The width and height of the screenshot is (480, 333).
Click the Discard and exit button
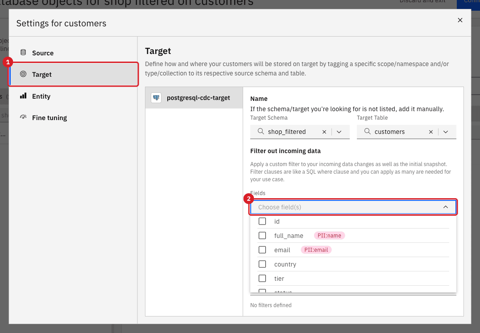[x=422, y=1]
